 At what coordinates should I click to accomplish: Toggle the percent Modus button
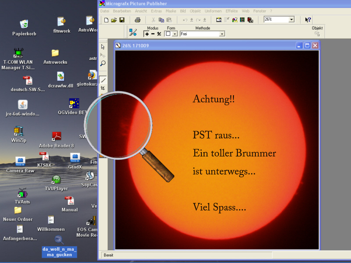159,34
